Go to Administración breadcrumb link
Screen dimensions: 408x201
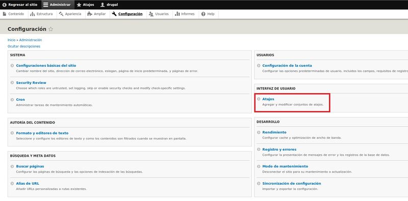[x=31, y=40]
